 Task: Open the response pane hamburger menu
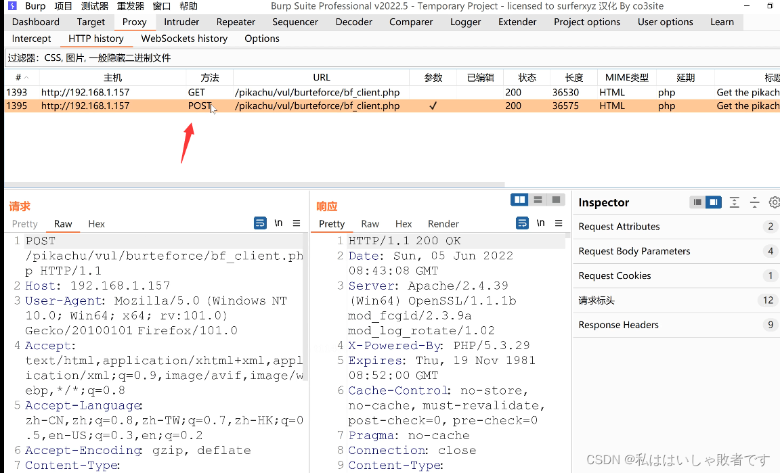[559, 223]
